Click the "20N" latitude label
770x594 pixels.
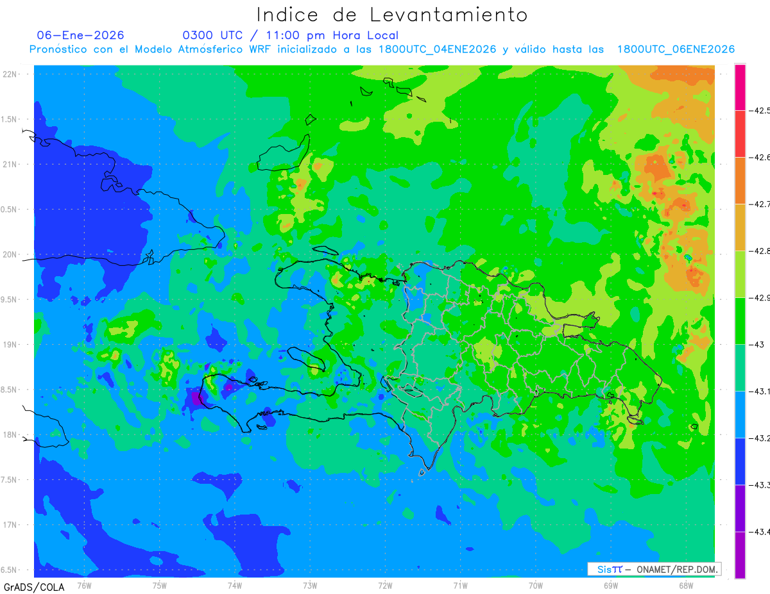point(9,254)
